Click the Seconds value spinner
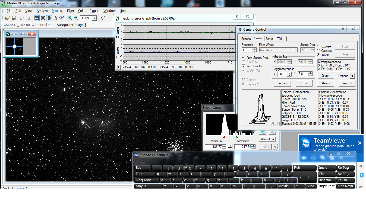Image resolution: width=366 pixels, height=204 pixels. click(x=254, y=50)
